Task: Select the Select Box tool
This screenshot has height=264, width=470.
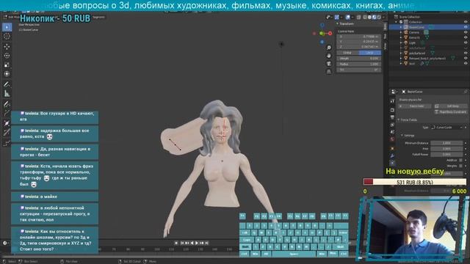Action: coord(7,27)
